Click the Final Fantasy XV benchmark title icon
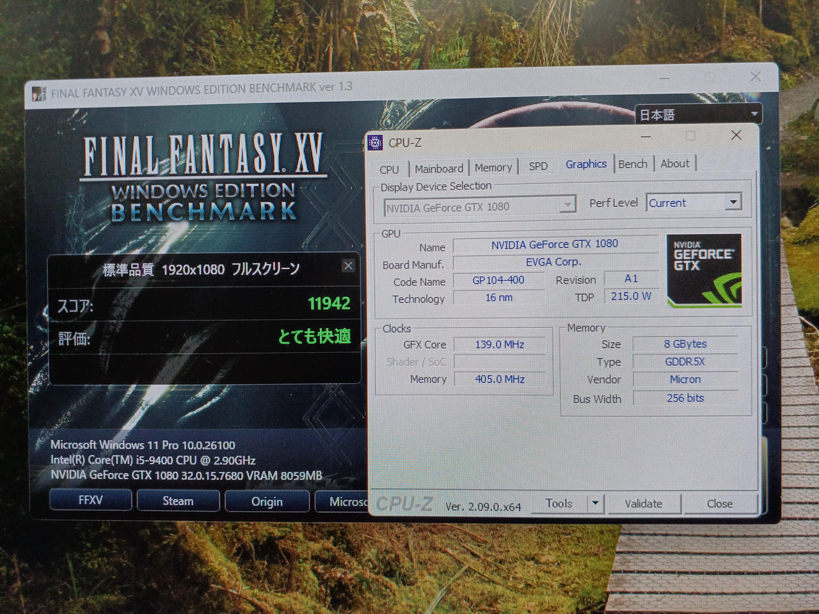 pyautogui.click(x=40, y=93)
